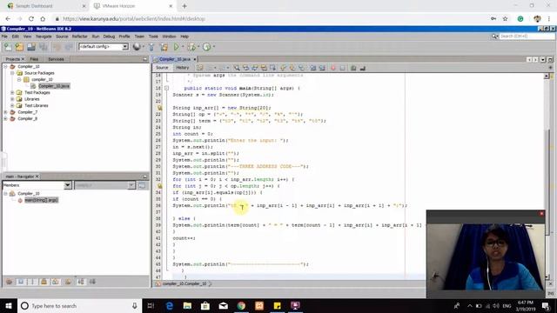This screenshot has height=313, width=557.
Task: Expand the Libraries node
Action: (x=12, y=99)
